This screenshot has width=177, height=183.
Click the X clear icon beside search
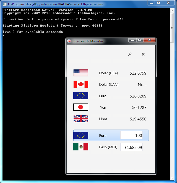point(143,54)
